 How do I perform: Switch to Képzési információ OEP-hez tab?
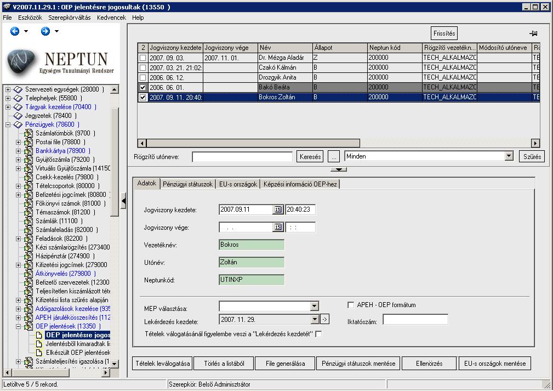point(300,184)
